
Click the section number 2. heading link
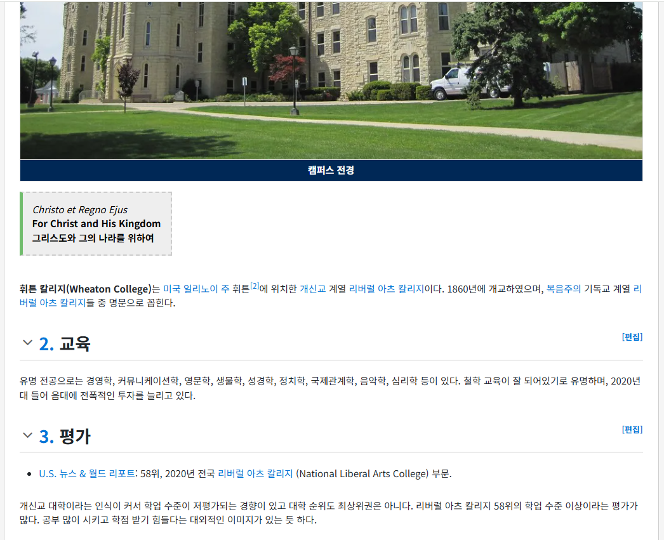(x=46, y=344)
